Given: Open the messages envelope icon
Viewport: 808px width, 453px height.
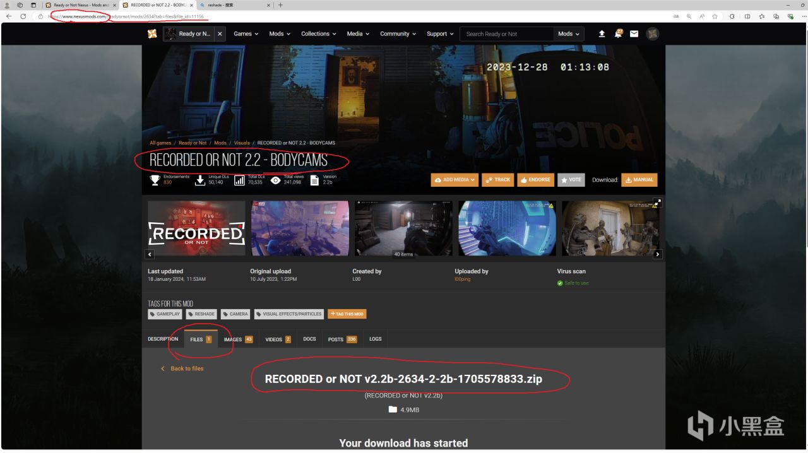Looking at the screenshot, I should 634,34.
